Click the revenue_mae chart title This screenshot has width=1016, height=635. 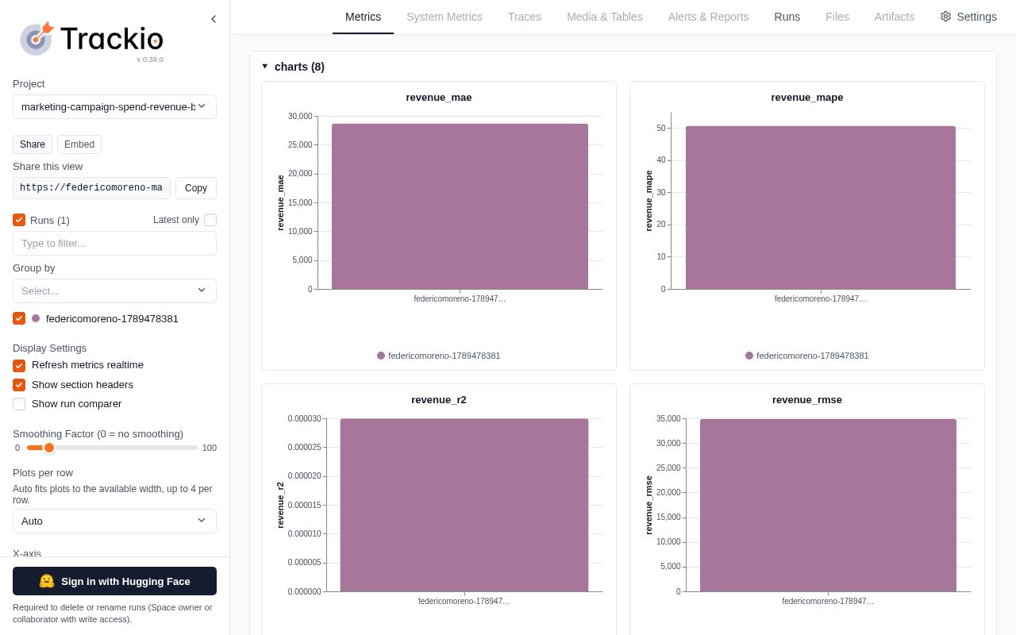439,98
